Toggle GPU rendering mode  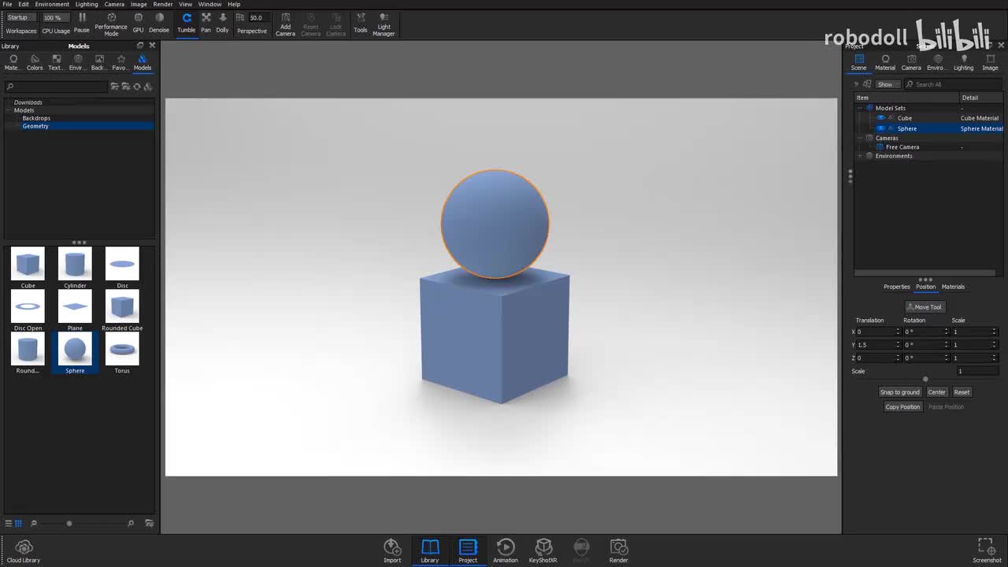pyautogui.click(x=138, y=23)
